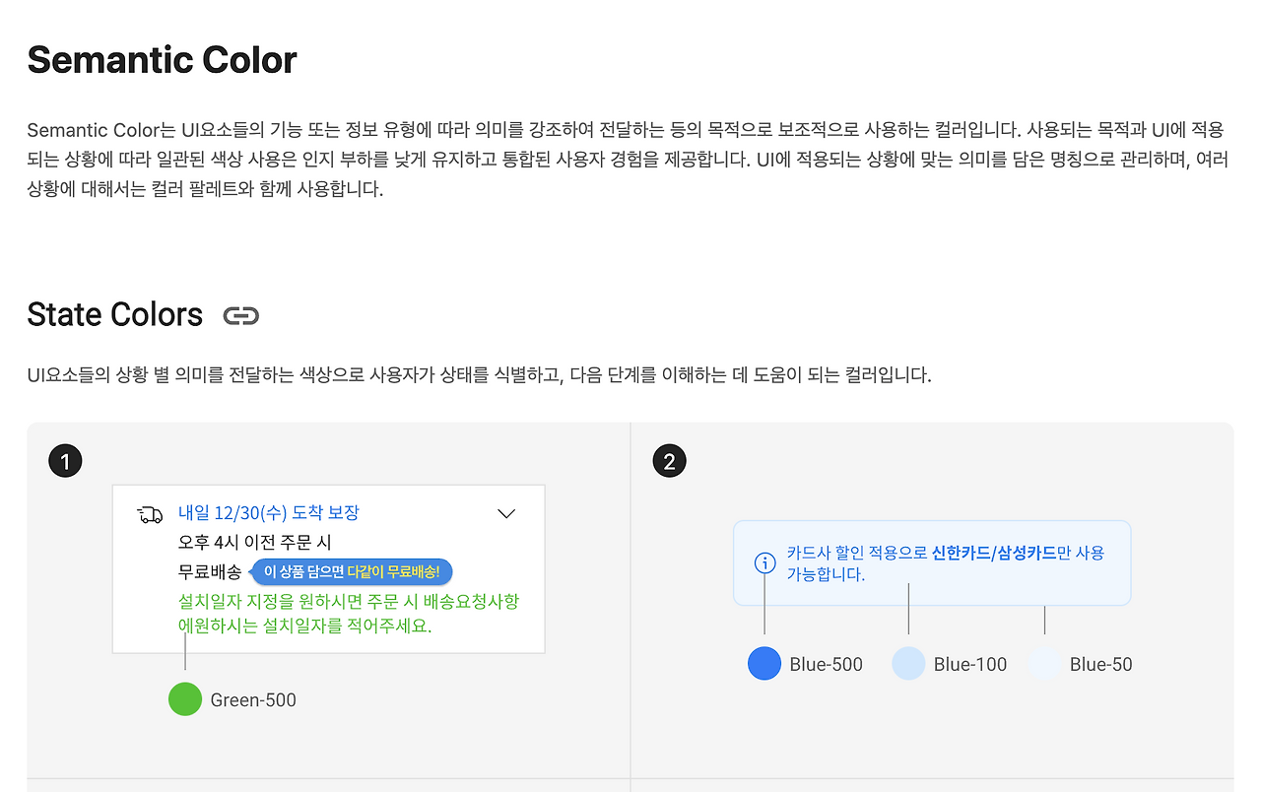Click the card discount notice text
The width and height of the screenshot is (1261, 792).
[946, 563]
